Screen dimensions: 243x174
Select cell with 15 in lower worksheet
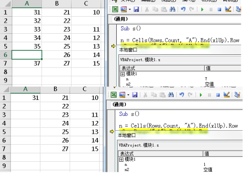tap(85, 149)
